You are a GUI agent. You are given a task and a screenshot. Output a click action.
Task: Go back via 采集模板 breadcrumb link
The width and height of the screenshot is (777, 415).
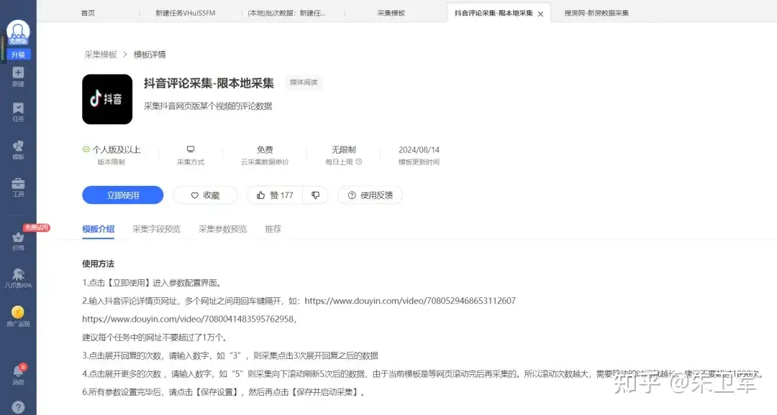click(101, 55)
